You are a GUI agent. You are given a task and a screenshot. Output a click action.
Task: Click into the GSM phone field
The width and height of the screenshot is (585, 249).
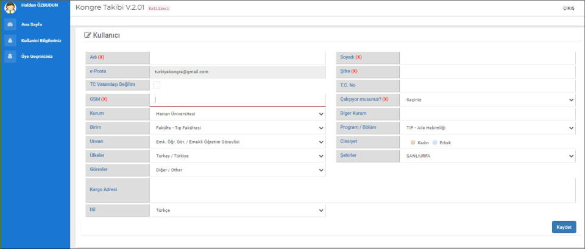tap(237, 99)
